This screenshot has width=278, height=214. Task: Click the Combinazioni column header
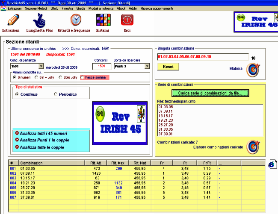coord(52,163)
